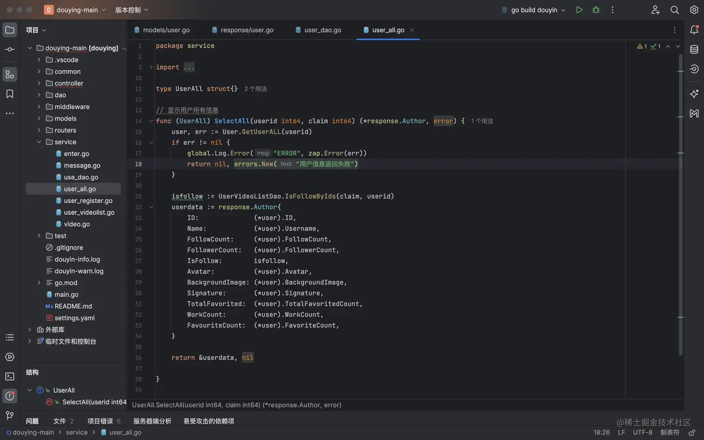The image size is (704, 440).
Task: Expand the 外部库 node
Action: [x=30, y=330]
